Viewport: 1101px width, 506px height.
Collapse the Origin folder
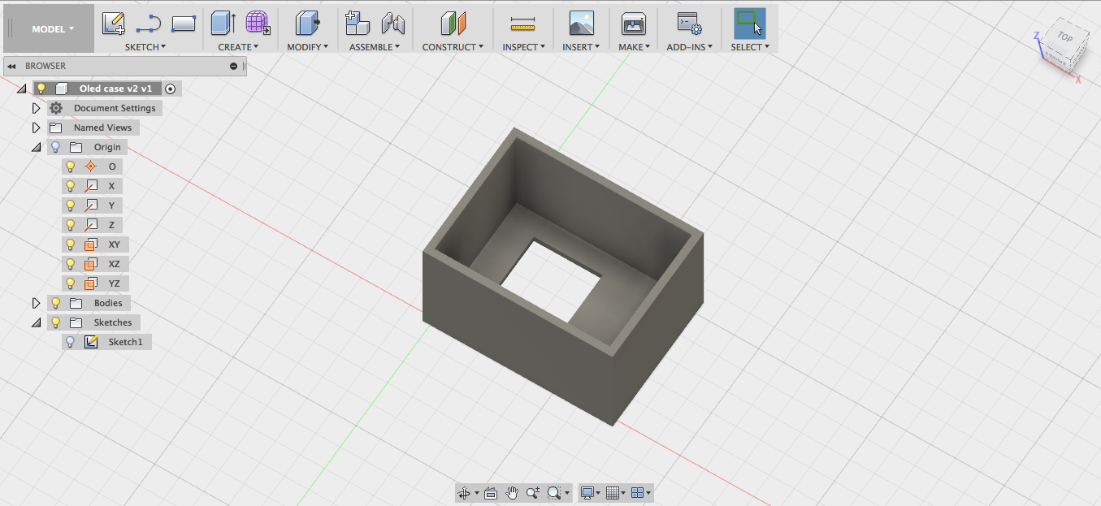coord(36,147)
